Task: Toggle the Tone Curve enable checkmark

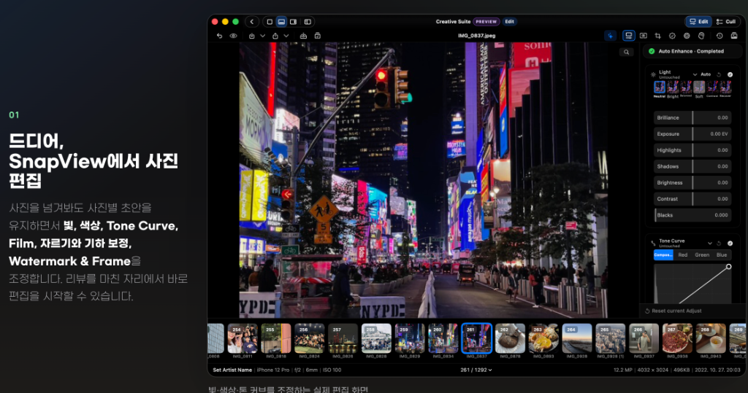Action: coord(730,243)
